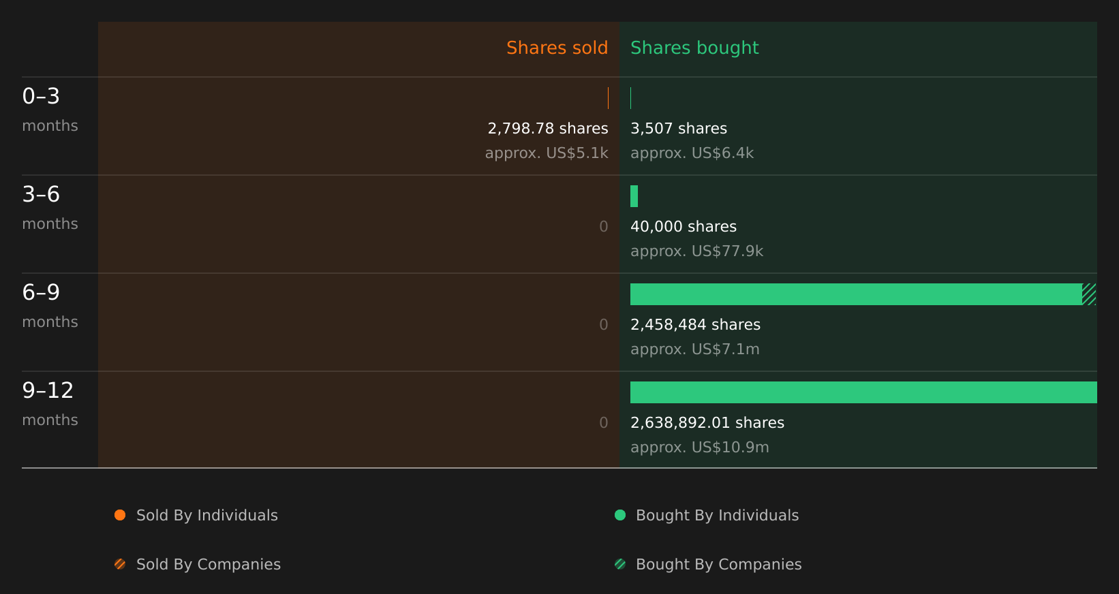The width and height of the screenshot is (1119, 594).
Task: Click the striped Bought By Companies legend icon
Action: point(620,564)
